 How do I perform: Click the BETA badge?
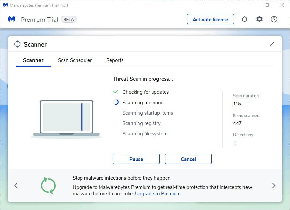coord(69,20)
